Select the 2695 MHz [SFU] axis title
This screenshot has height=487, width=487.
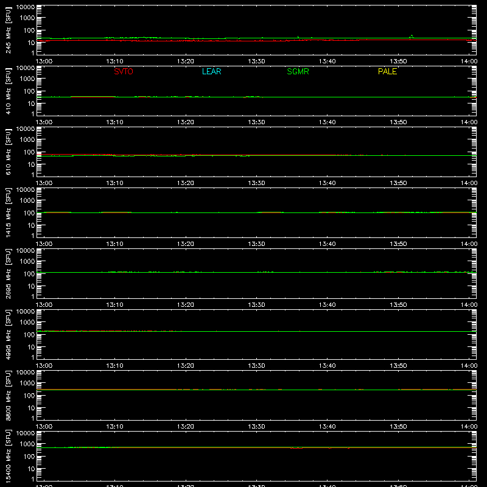tap(9, 273)
